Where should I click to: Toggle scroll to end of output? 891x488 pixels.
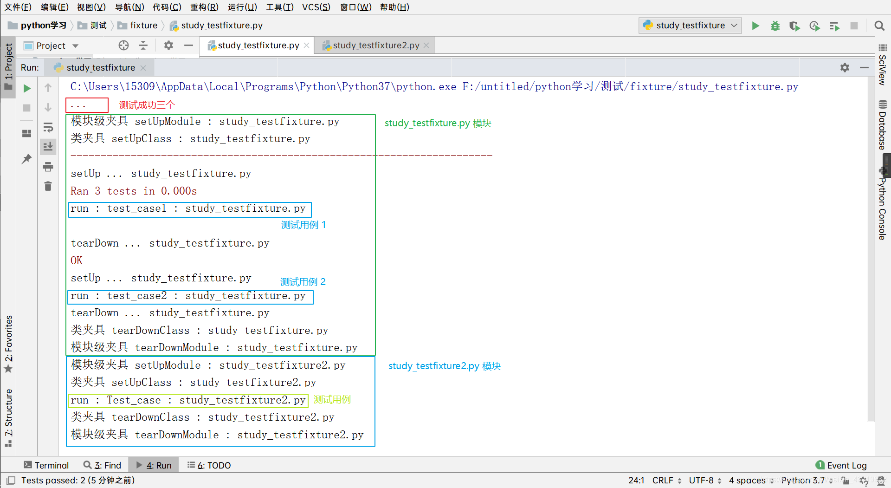48,147
